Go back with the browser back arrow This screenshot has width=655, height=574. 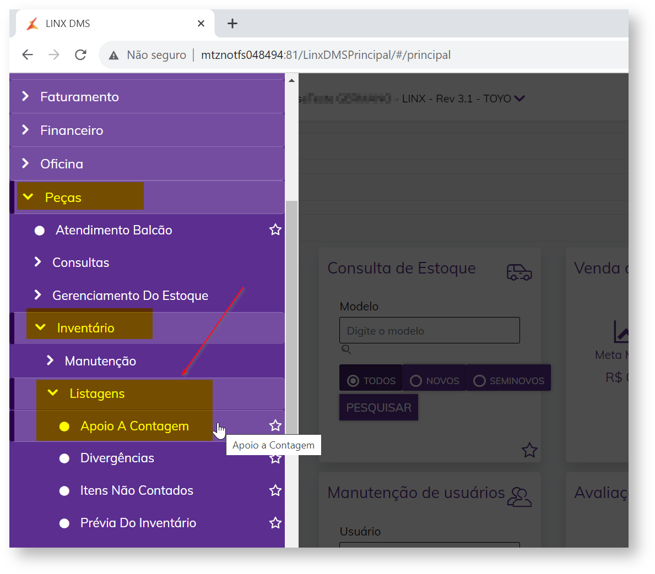[x=28, y=54]
